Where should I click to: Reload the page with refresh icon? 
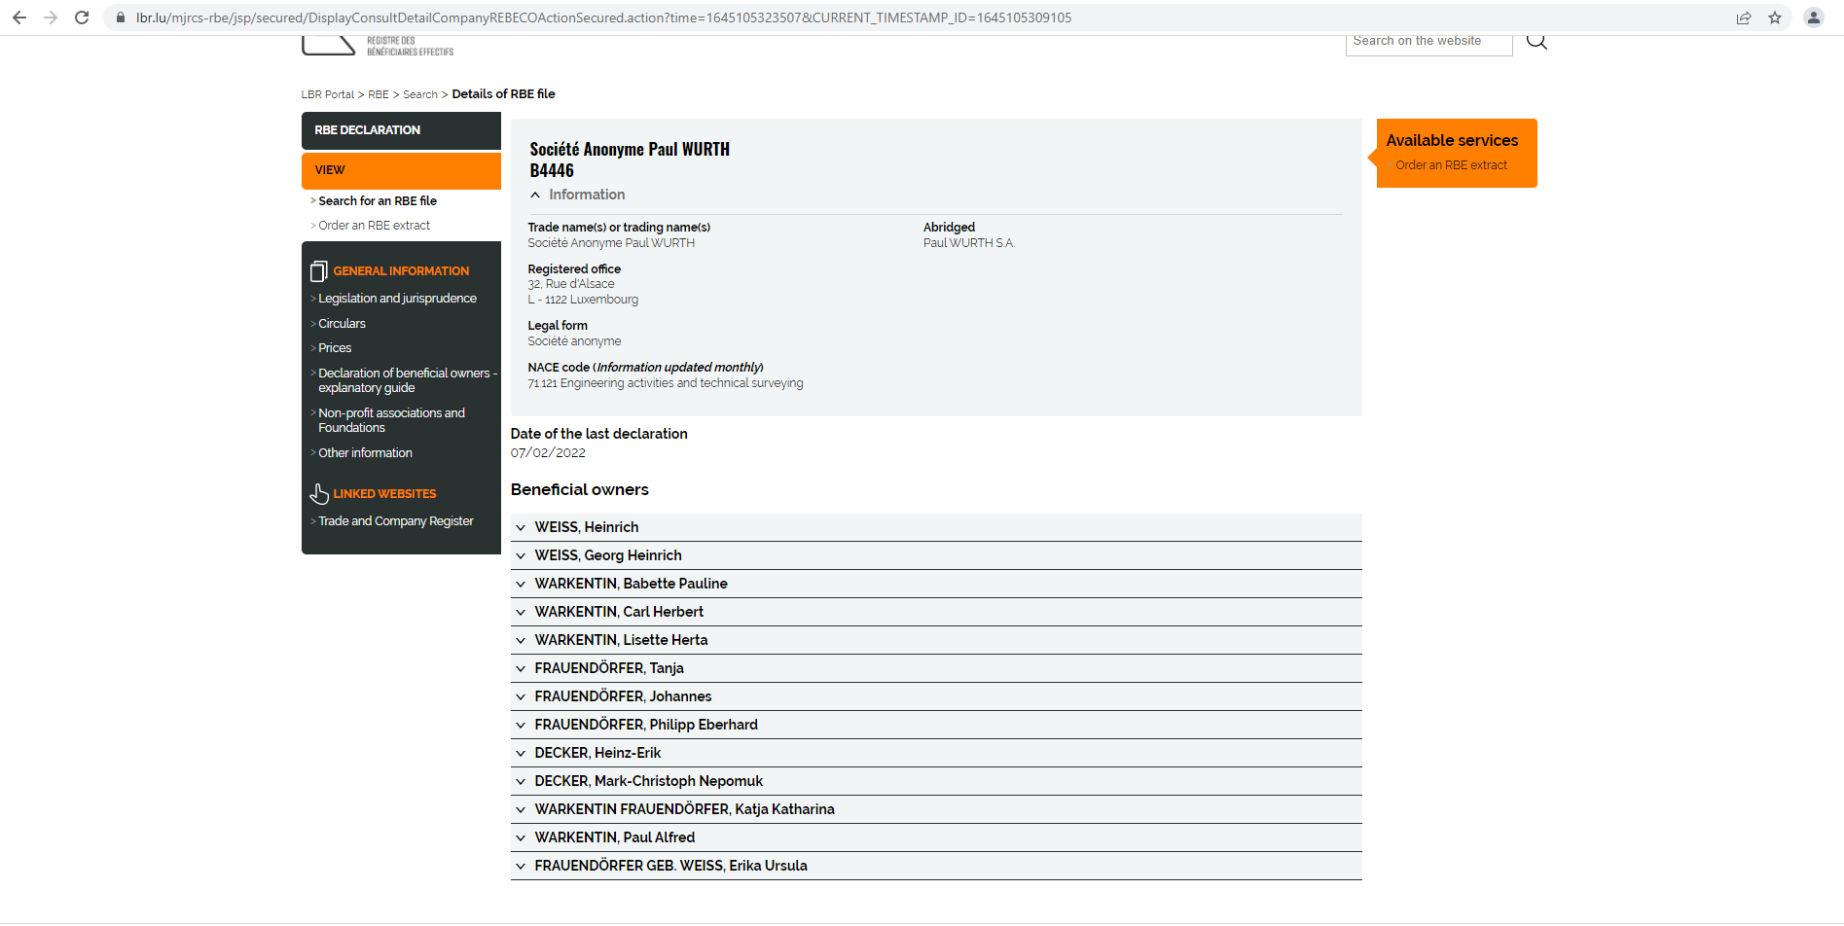(82, 18)
